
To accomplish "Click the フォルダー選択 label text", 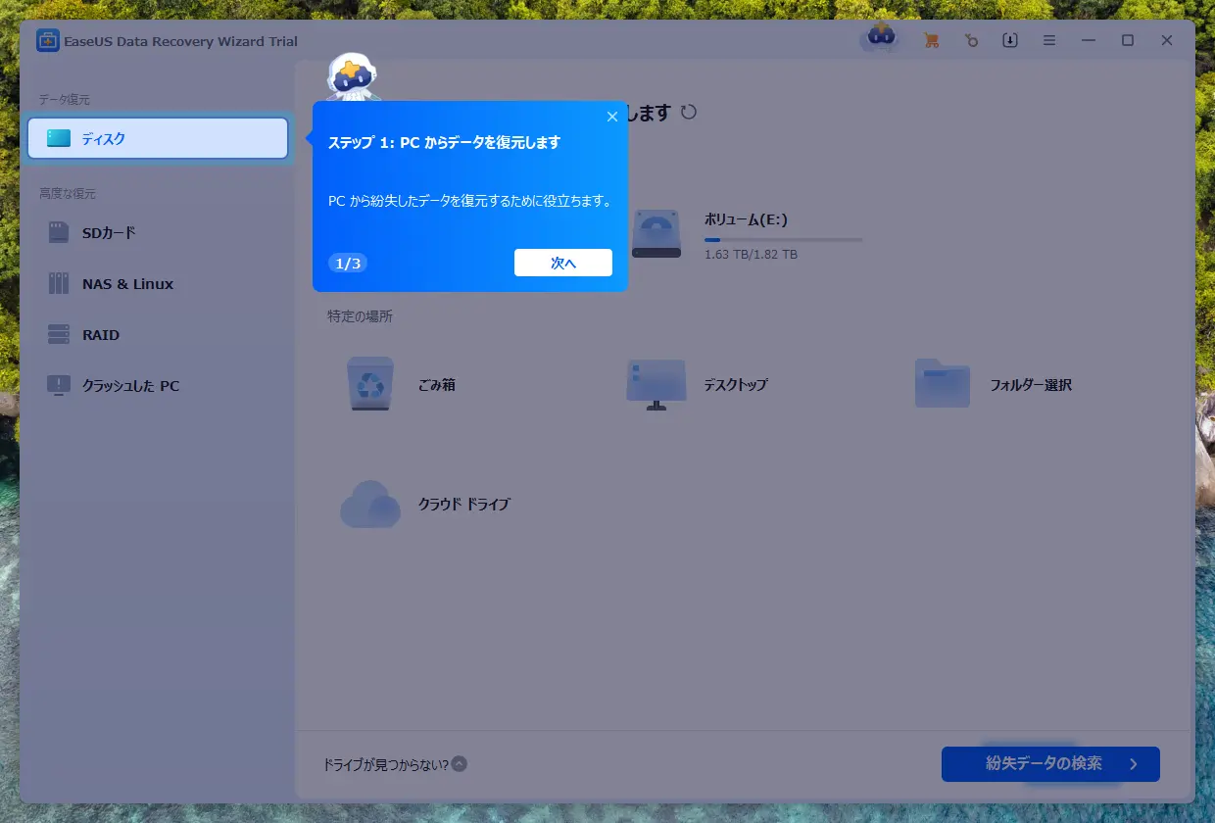I will 1031,385.
